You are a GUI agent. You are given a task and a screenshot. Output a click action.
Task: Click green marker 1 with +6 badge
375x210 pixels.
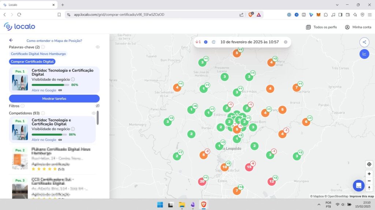(191, 110)
